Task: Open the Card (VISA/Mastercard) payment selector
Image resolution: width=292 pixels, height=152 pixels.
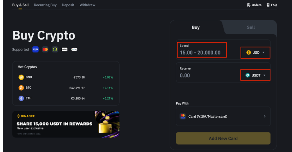Action: 223,117
